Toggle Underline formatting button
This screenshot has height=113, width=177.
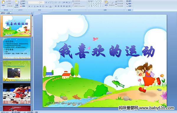tap(35, 6)
